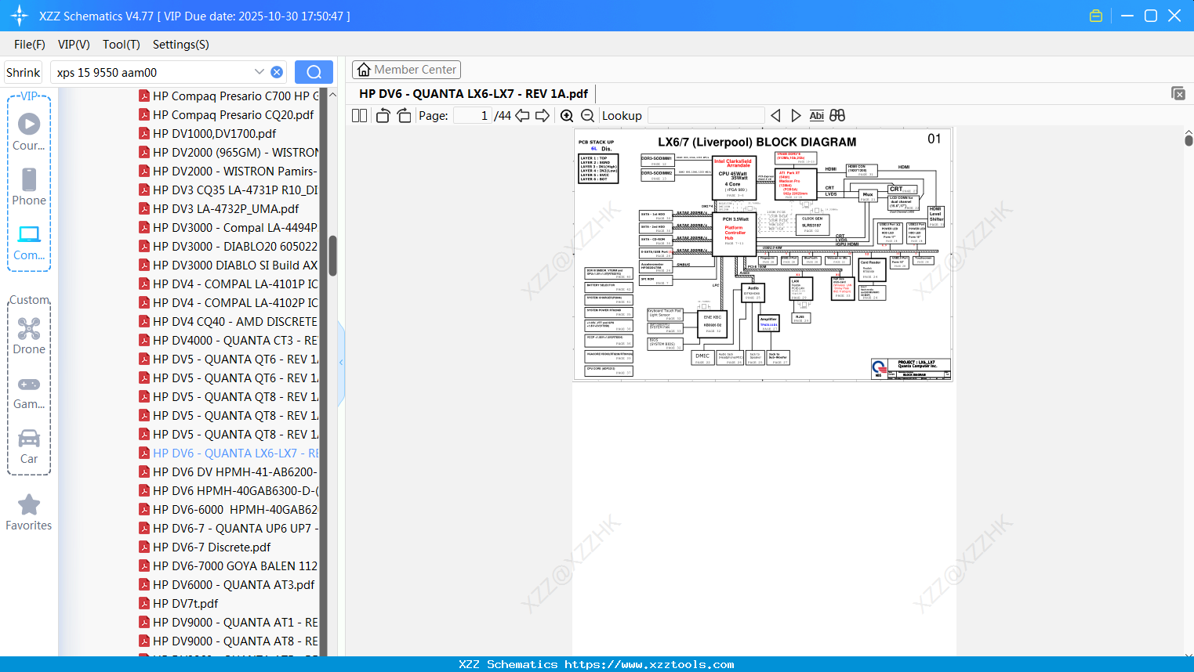Open the Settings(S) menu
Image resolution: width=1194 pixels, height=672 pixels.
181,45
